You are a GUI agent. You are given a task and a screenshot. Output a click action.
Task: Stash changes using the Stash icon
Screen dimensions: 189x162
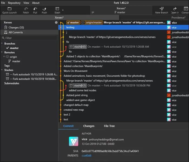point(57,10)
